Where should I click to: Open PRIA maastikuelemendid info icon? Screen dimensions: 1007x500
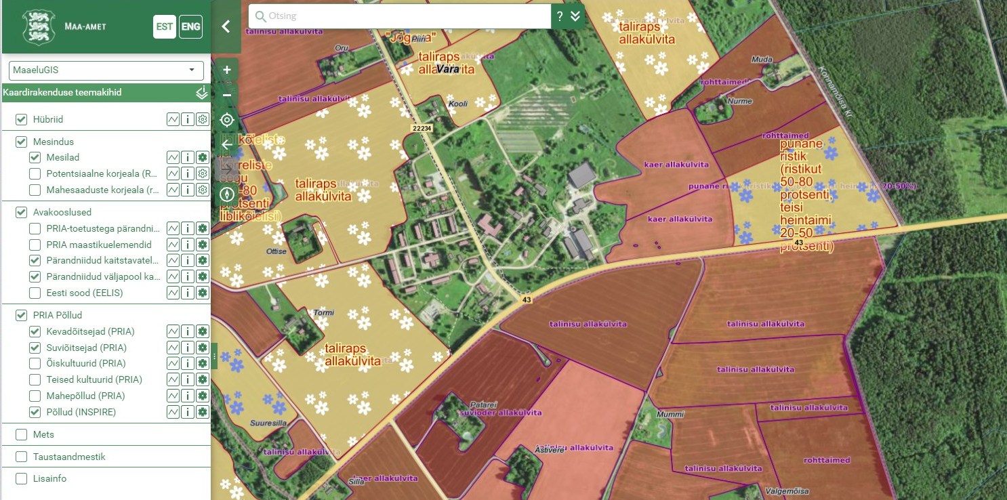tap(188, 245)
